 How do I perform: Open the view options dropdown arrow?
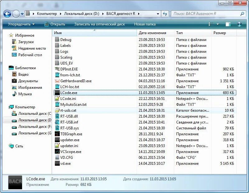(218, 24)
